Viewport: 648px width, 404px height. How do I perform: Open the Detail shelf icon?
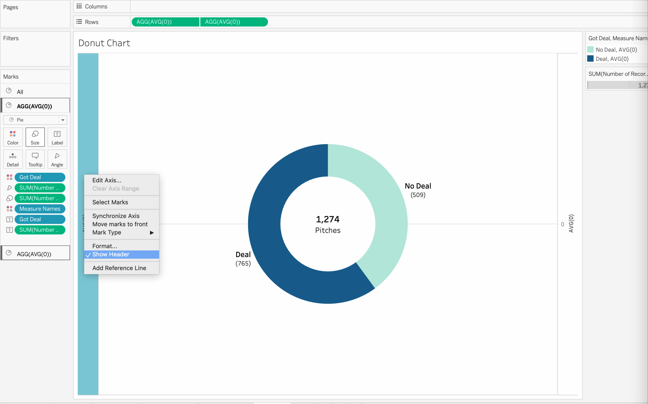[13, 159]
